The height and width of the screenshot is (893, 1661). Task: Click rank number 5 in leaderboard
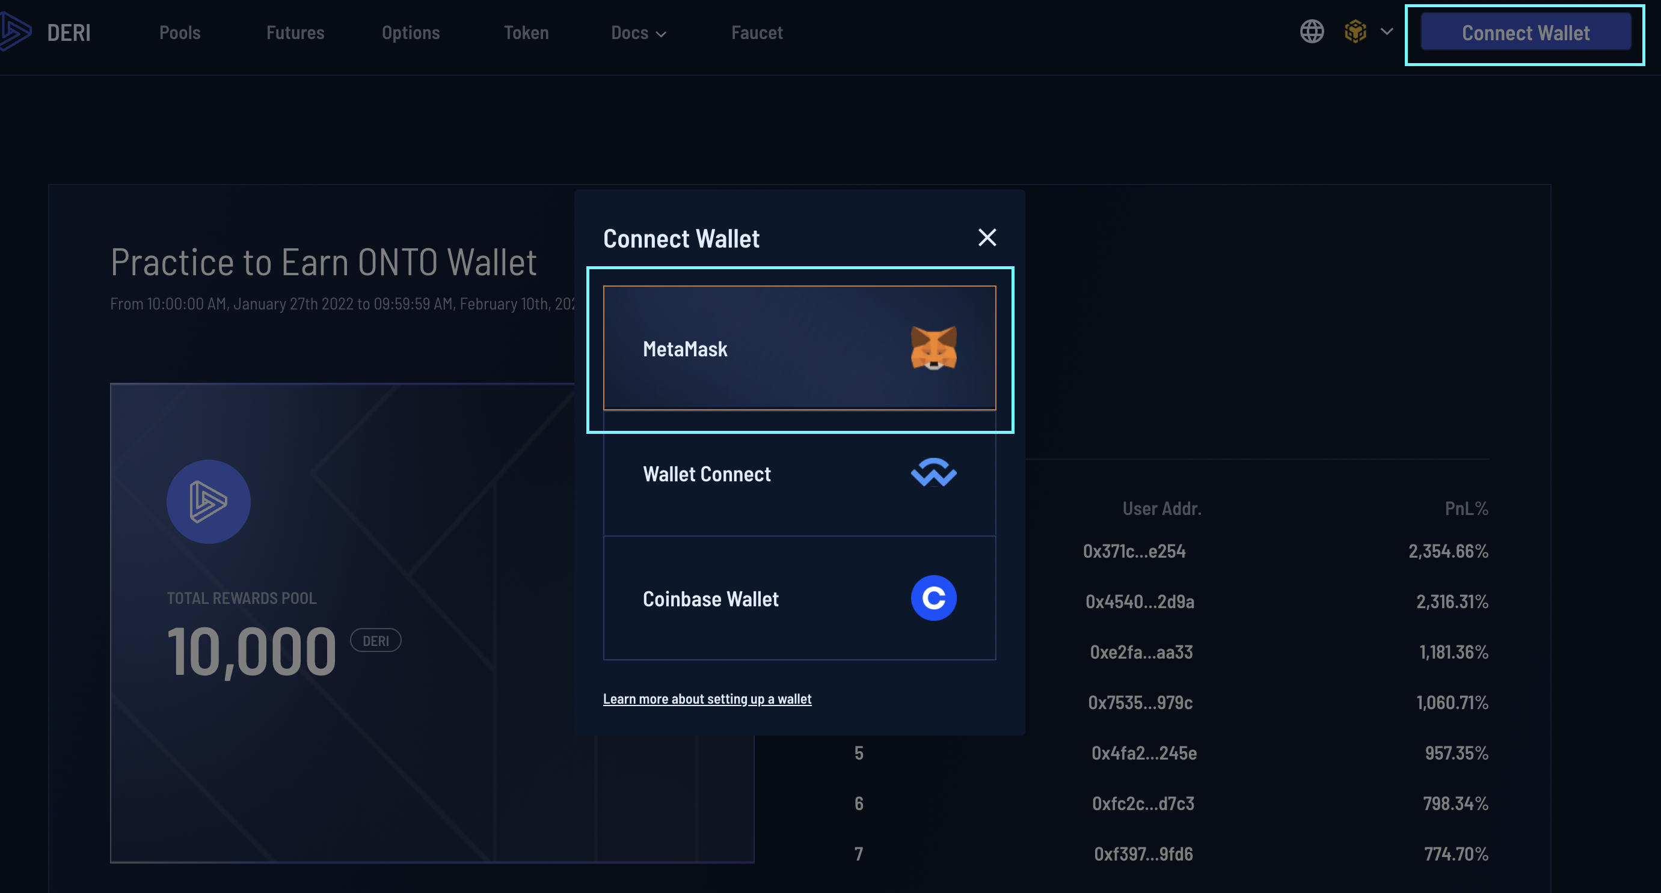[859, 753]
